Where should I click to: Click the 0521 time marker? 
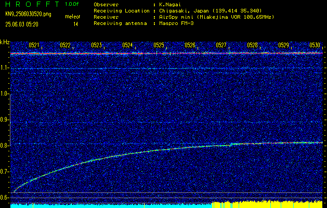coord(34,45)
